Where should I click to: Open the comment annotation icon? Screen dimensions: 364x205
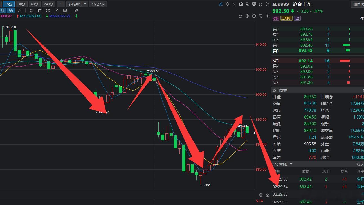(65, 10)
